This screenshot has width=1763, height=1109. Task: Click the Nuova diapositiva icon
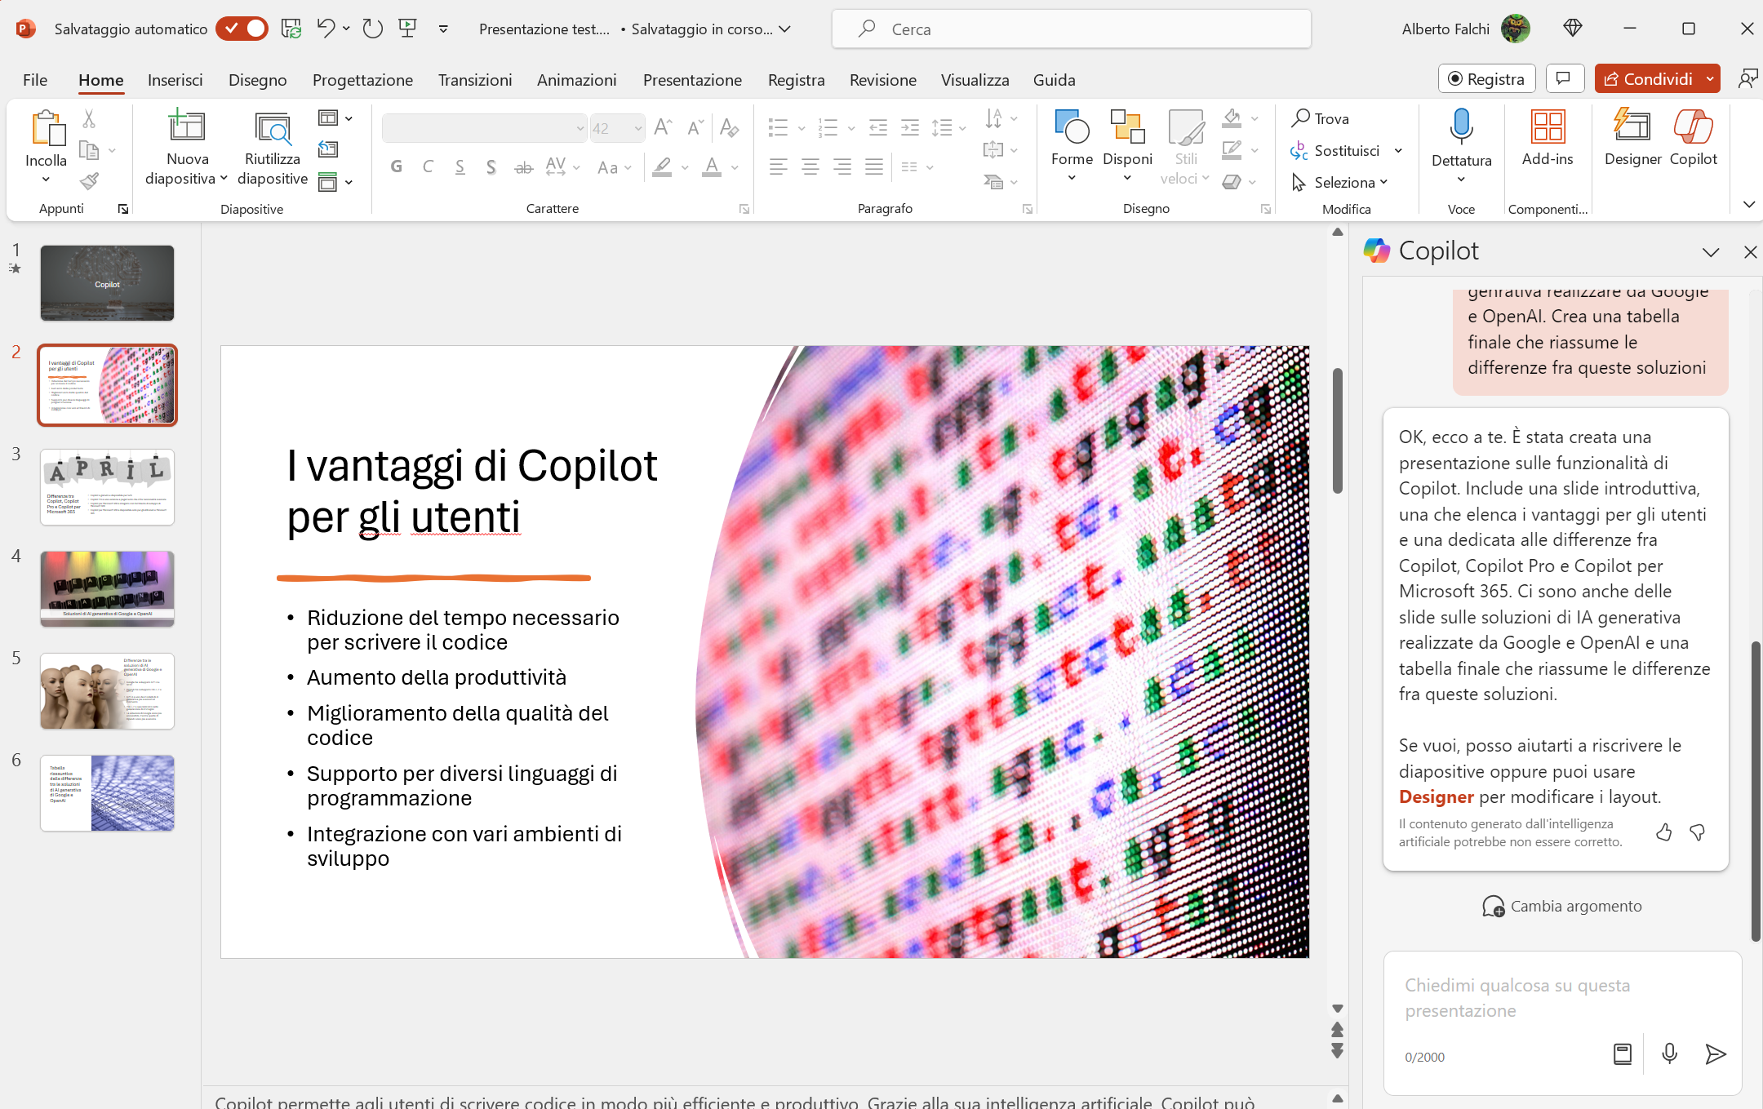coord(187,126)
